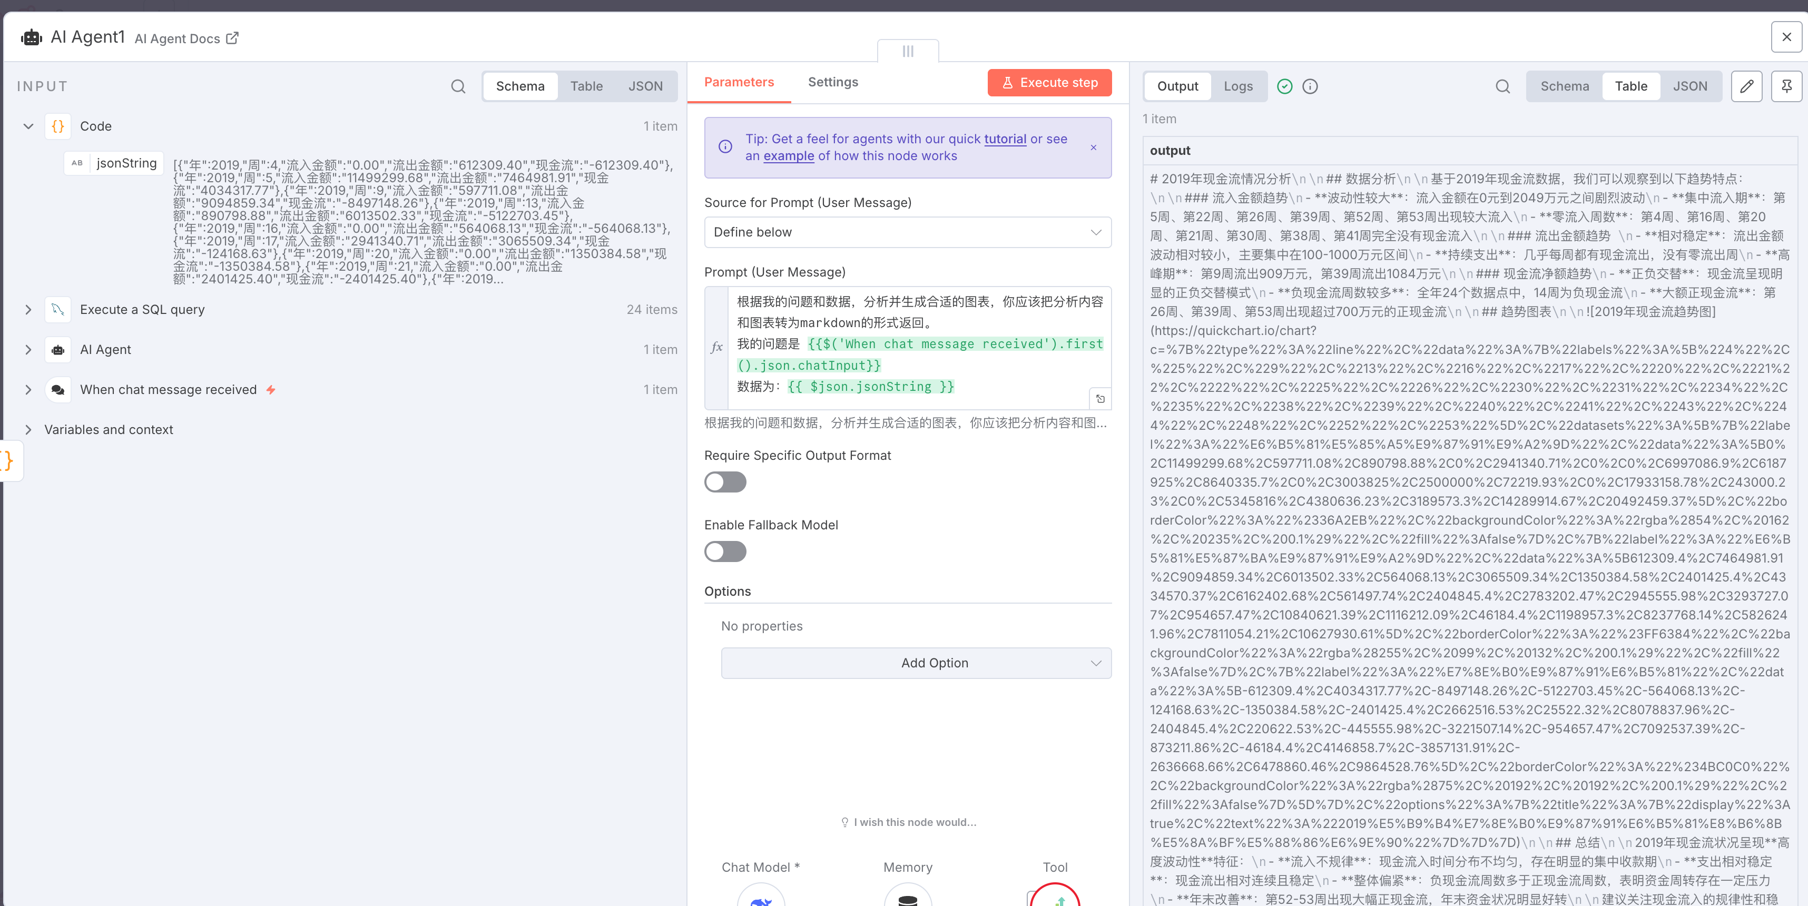Image resolution: width=1808 pixels, height=906 pixels.
Task: Click the pencil edit output icon
Action: pyautogui.click(x=1746, y=86)
